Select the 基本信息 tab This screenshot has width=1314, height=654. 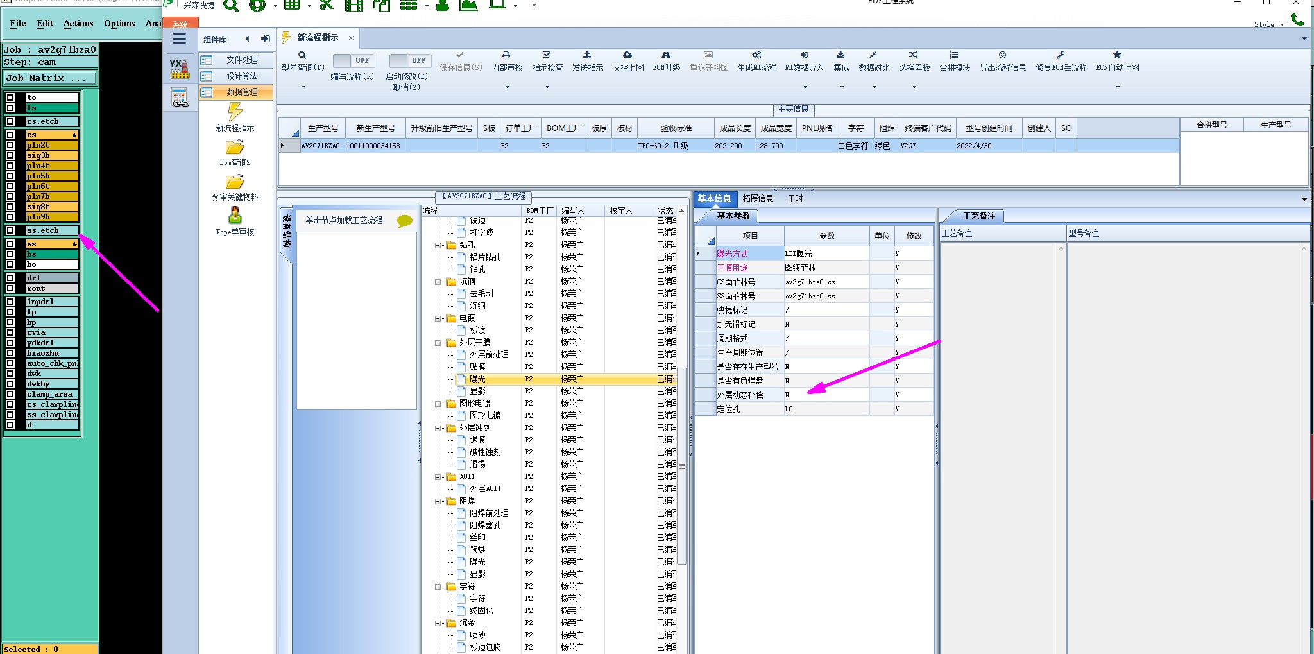714,199
